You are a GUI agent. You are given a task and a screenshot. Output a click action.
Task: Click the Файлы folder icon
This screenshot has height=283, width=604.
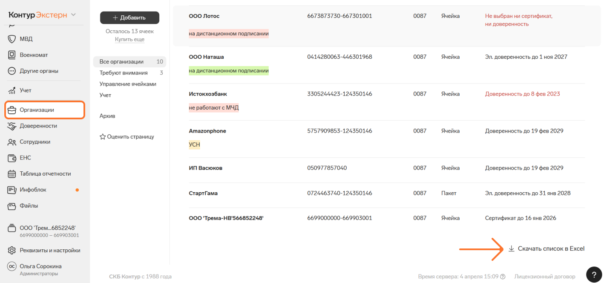coord(12,206)
